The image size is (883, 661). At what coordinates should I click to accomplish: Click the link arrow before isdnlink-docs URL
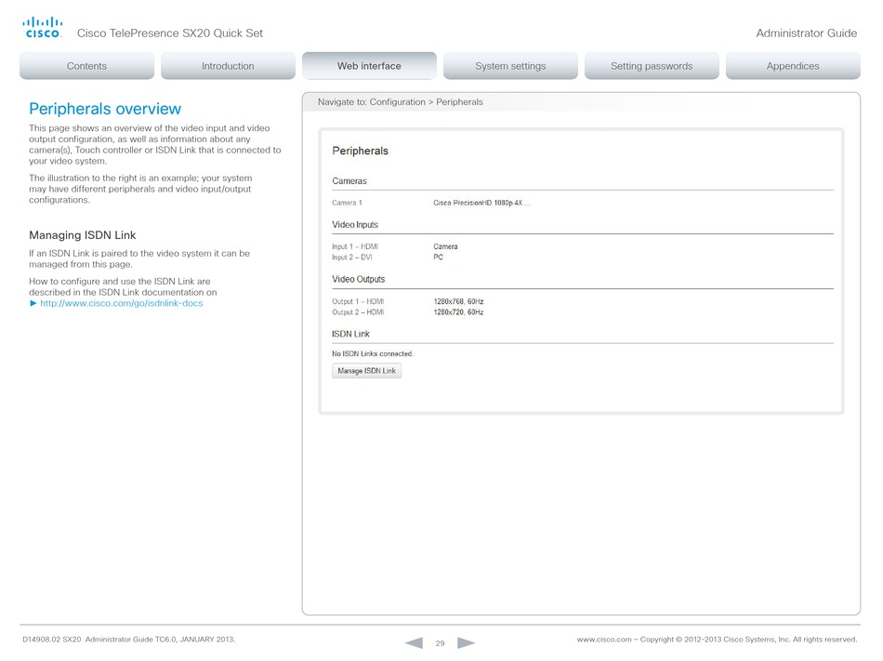(x=33, y=303)
